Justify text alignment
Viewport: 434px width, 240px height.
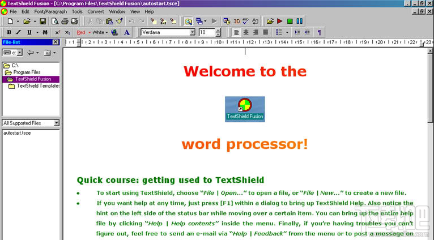coord(265,32)
